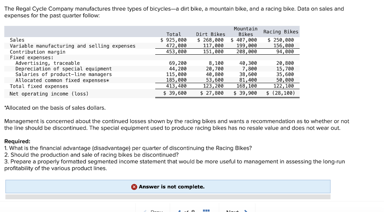Select allocated common total 185,000
The image size is (384, 212).
pyautogui.click(x=176, y=80)
